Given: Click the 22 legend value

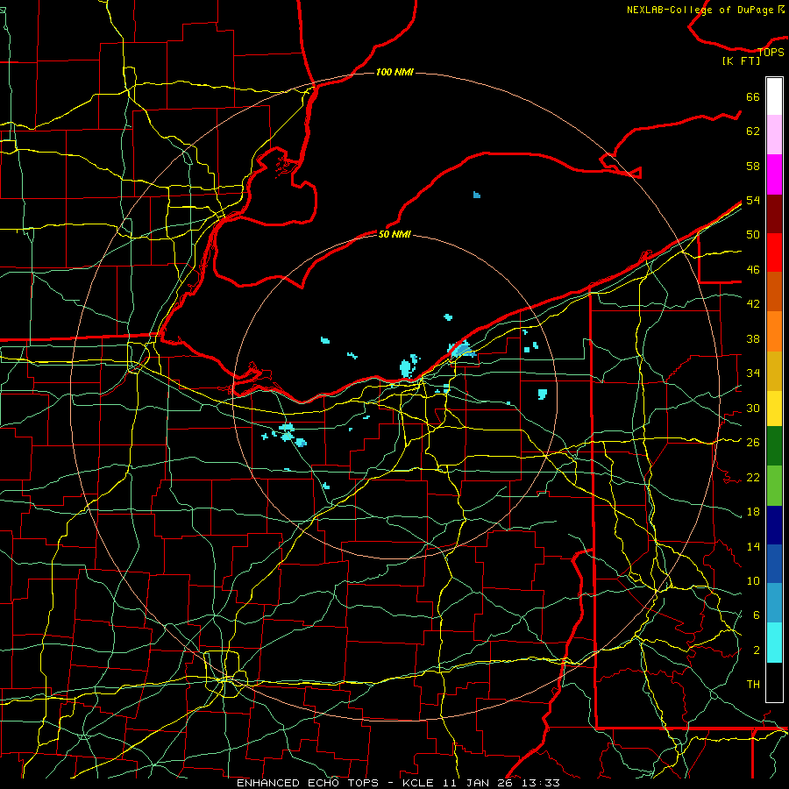Looking at the screenshot, I should click(x=753, y=477).
